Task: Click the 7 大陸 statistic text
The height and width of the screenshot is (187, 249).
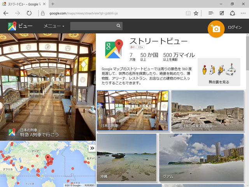Action: (132, 57)
